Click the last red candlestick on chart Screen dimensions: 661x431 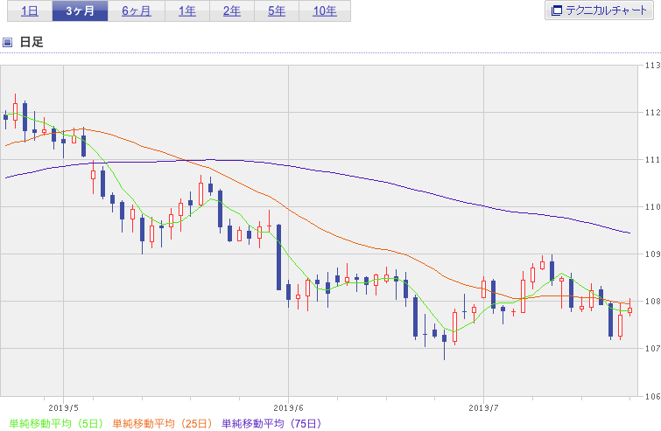tap(629, 309)
